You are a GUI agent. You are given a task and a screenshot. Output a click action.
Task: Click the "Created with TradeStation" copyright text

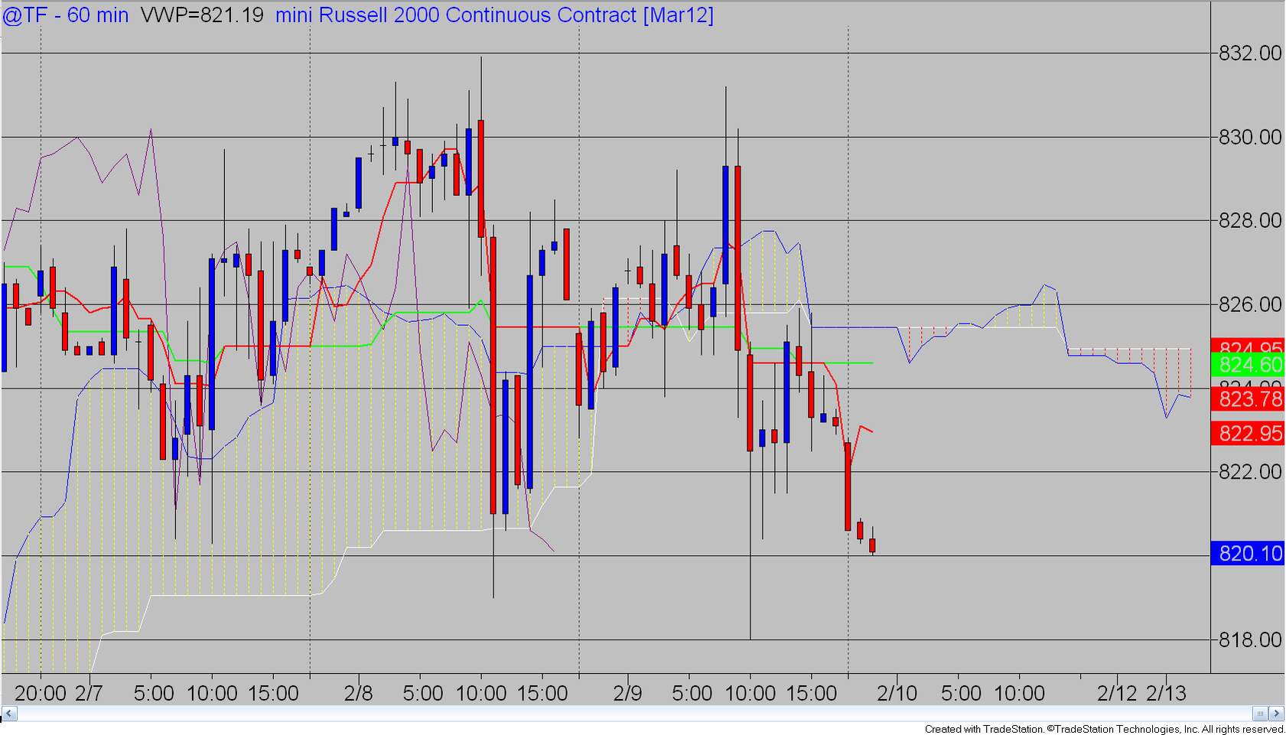coord(1104,729)
